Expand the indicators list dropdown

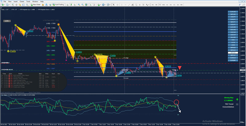[100, 5]
